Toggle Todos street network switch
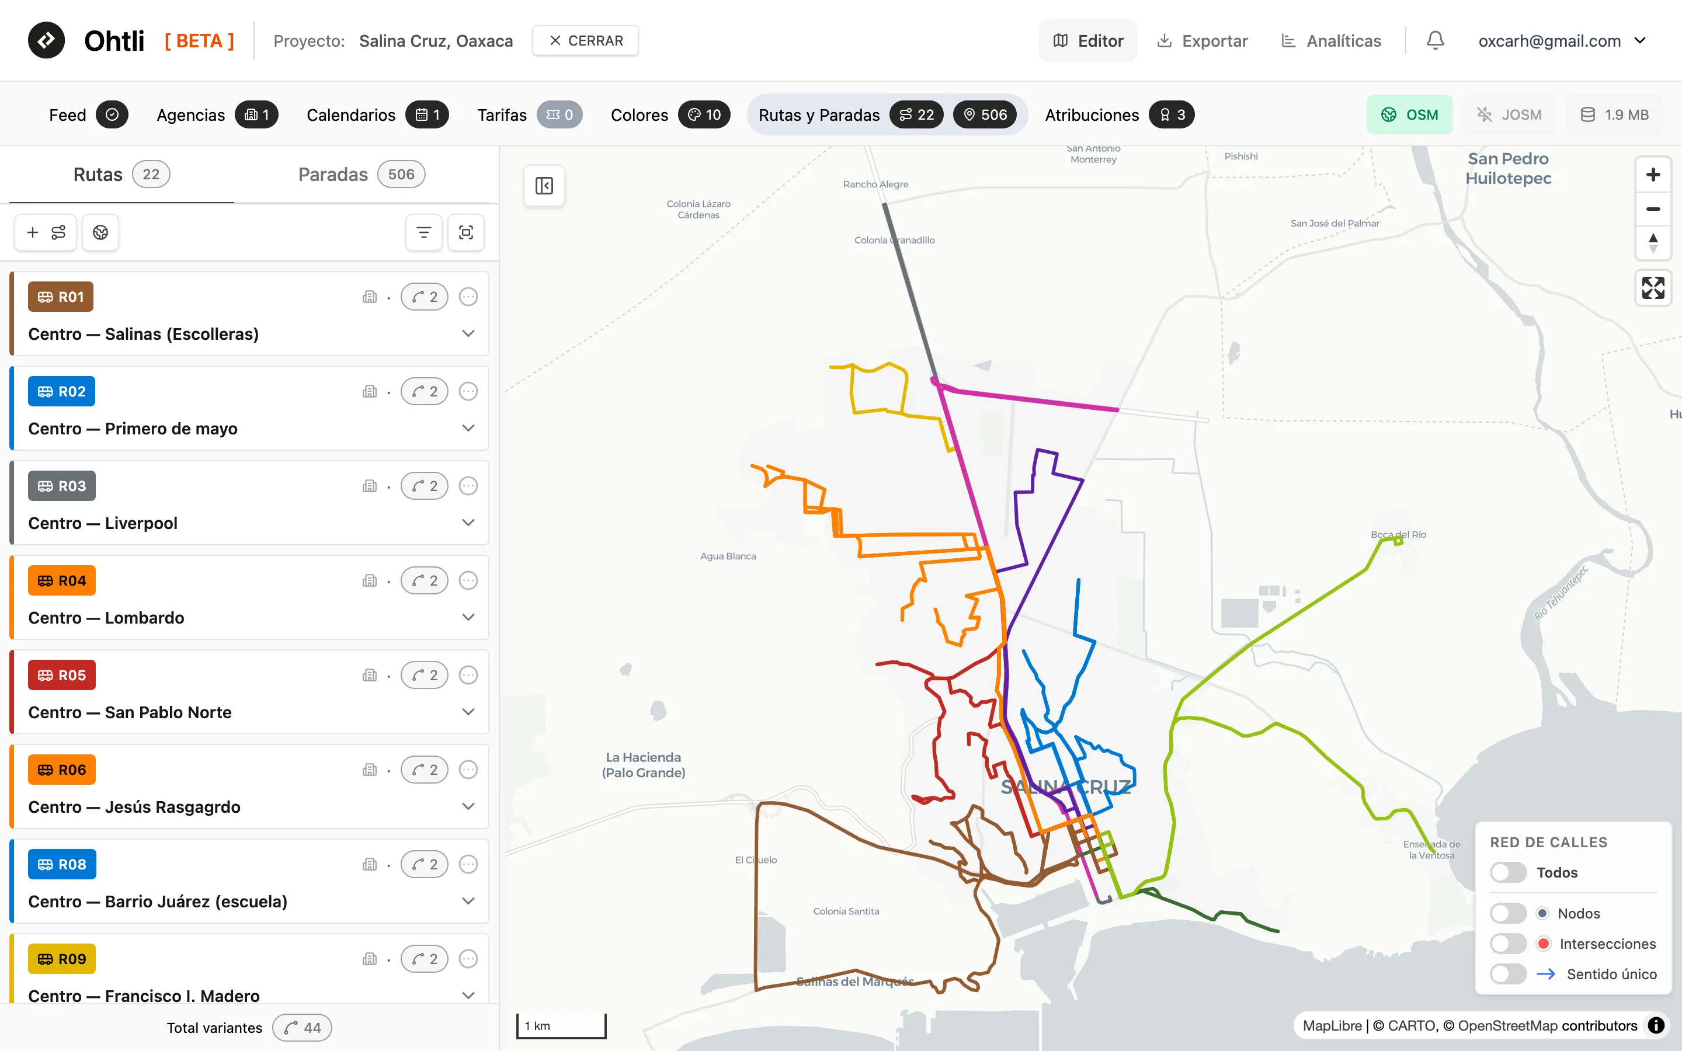 1508,872
